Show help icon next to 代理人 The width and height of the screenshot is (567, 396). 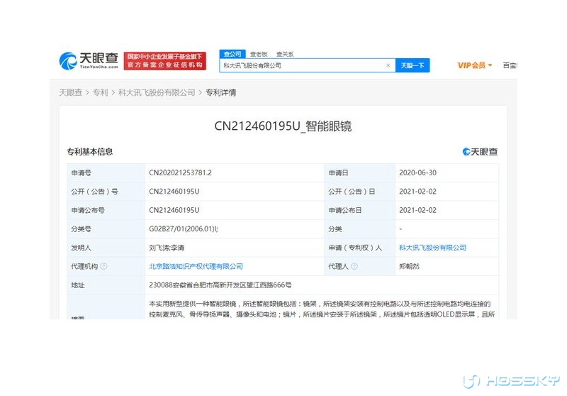[x=354, y=266]
